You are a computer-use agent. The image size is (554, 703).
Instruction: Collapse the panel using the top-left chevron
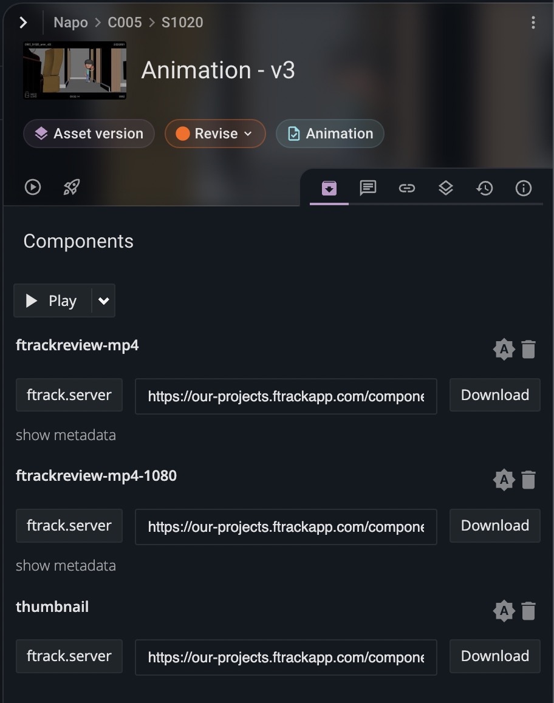(x=23, y=22)
